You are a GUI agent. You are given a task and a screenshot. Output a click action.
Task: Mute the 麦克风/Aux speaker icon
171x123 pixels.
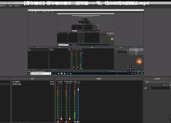[78, 122]
